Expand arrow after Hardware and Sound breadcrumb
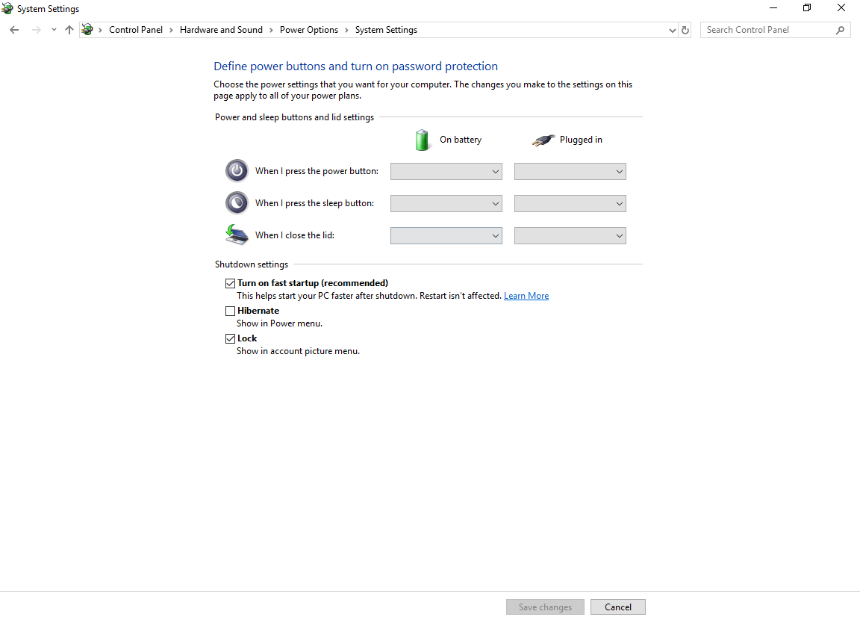This screenshot has height=623, width=860. pos(271,30)
